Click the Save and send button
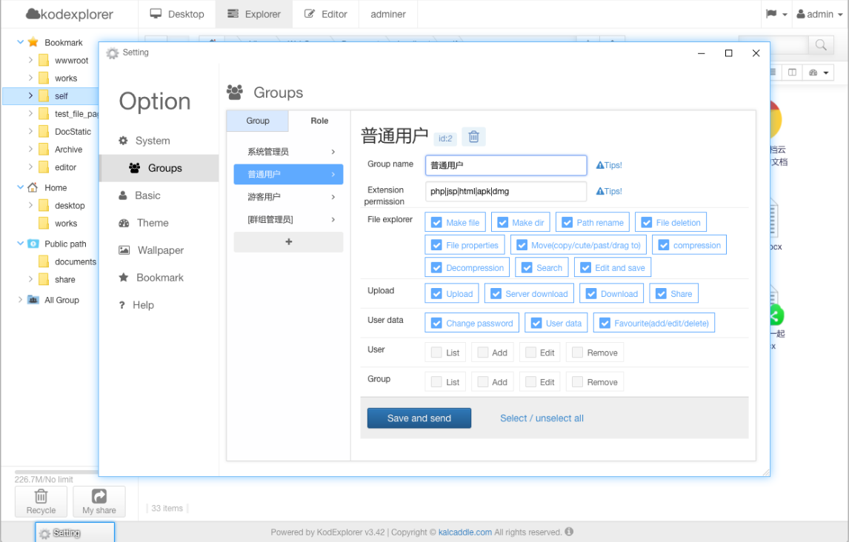 point(419,418)
